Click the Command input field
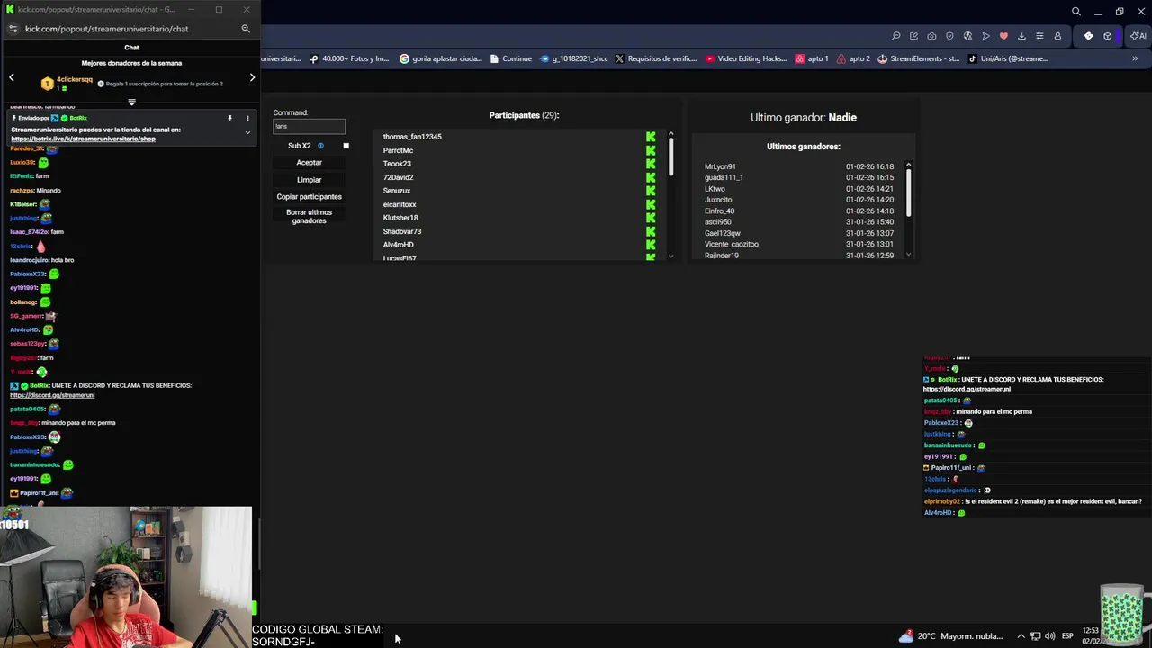The image size is (1152, 648). [x=309, y=126]
